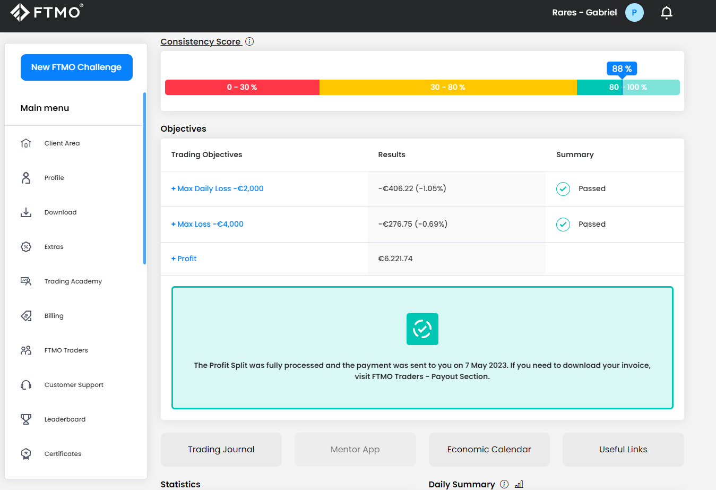Click the Statistics section heading
The image size is (716, 490).
(x=180, y=484)
